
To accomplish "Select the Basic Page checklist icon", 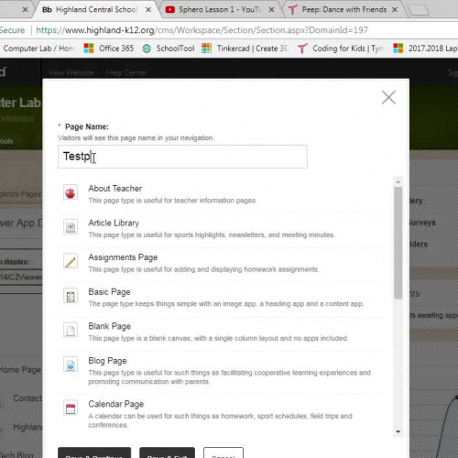I will coord(71,296).
